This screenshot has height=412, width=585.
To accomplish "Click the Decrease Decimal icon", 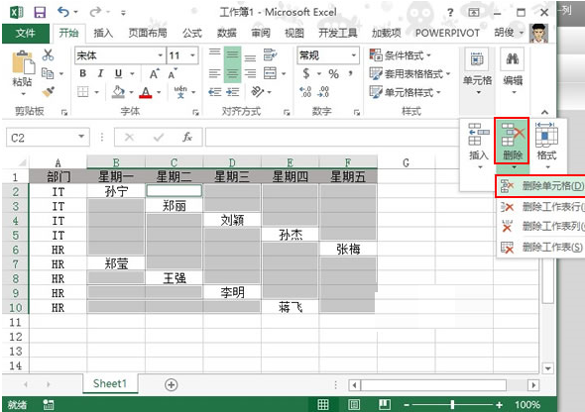I will (323, 92).
